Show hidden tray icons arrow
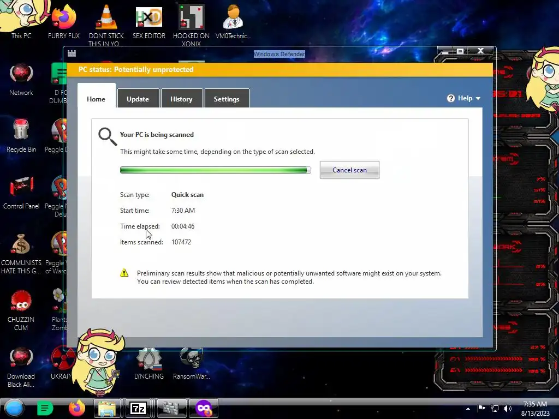 pyautogui.click(x=468, y=409)
